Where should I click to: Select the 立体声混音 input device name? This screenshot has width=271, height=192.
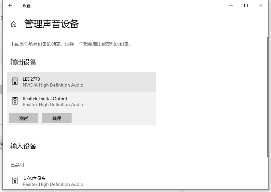34,178
